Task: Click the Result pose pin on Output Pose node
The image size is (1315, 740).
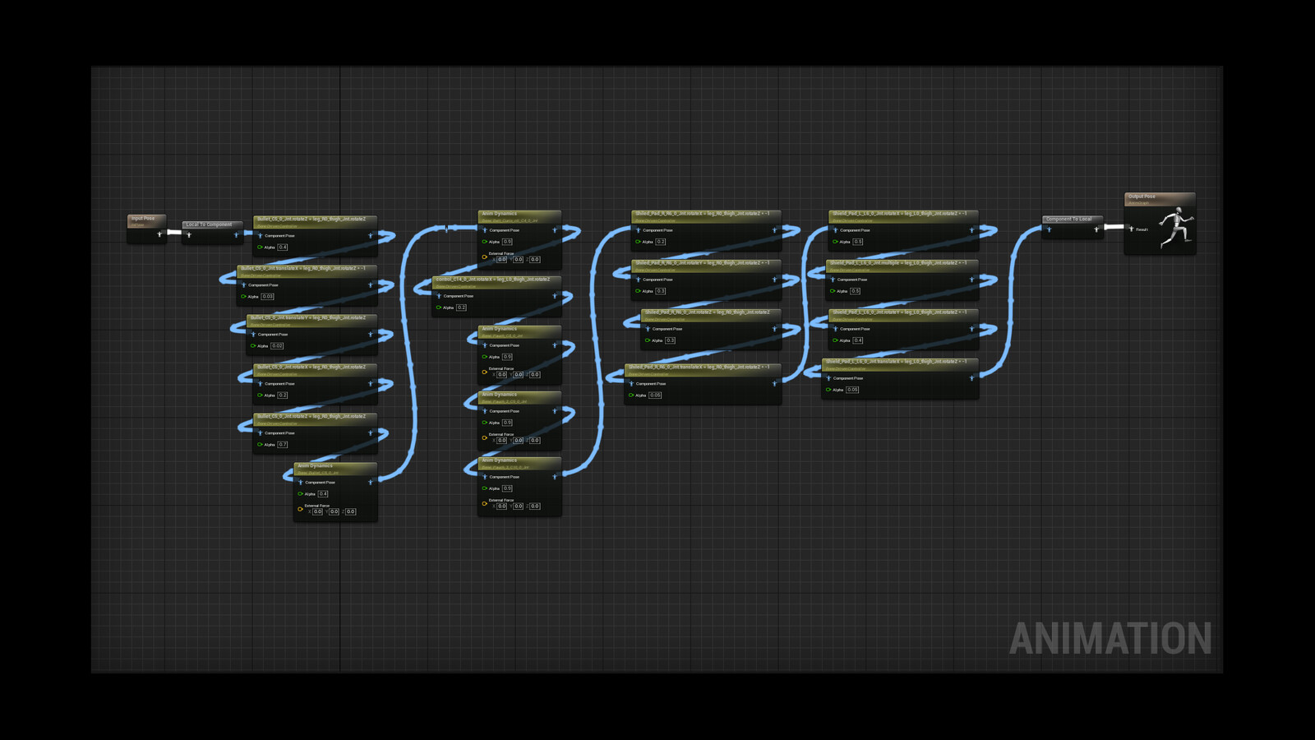Action: tap(1131, 229)
